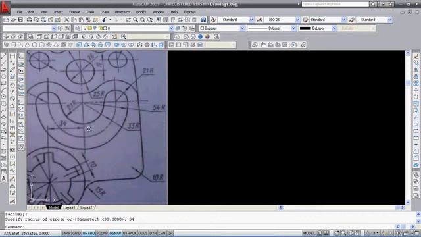Toggle ORTHO mode in status bar
Screen dimensions: 421x237
click(x=89, y=233)
